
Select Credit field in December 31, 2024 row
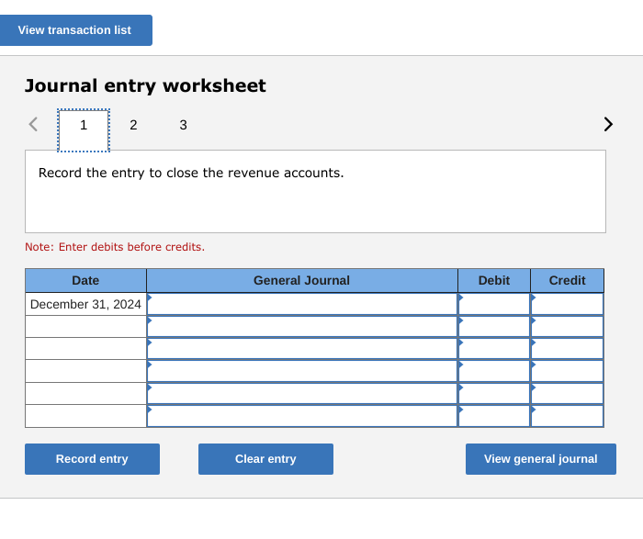click(567, 304)
